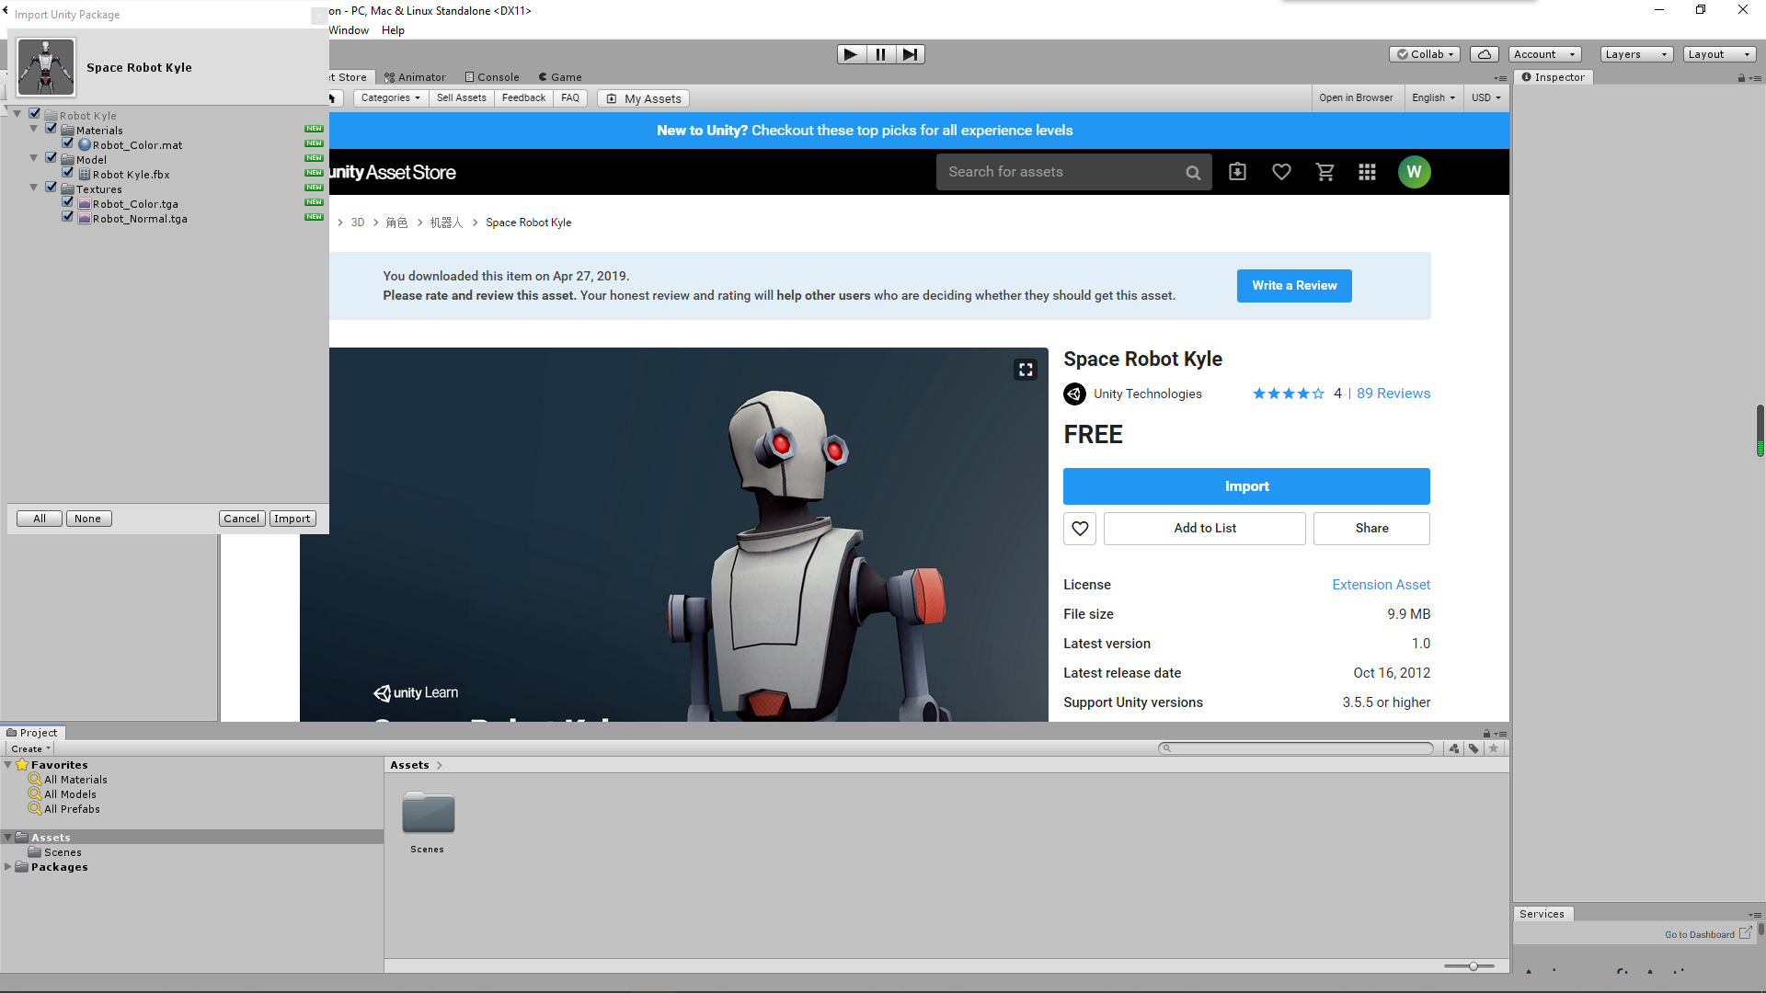Open the Account dropdown
This screenshot has width=1766, height=993.
[1545, 54]
